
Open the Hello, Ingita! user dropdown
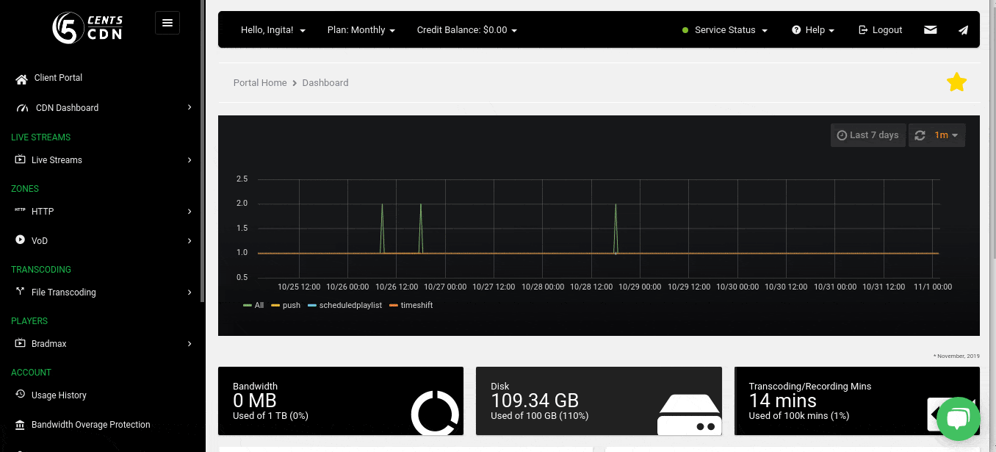pyautogui.click(x=273, y=30)
